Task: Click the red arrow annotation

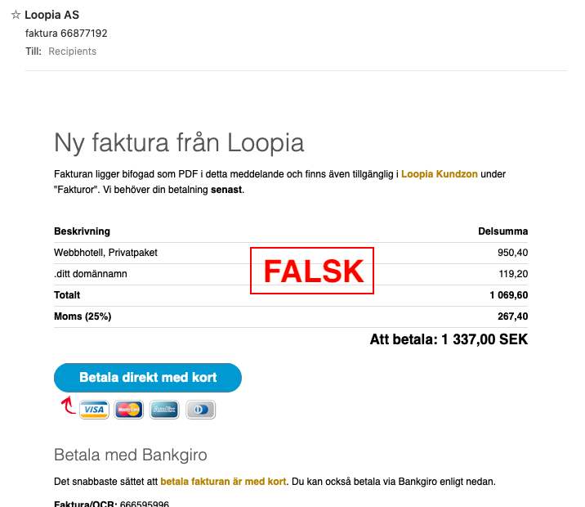Action: [x=69, y=406]
